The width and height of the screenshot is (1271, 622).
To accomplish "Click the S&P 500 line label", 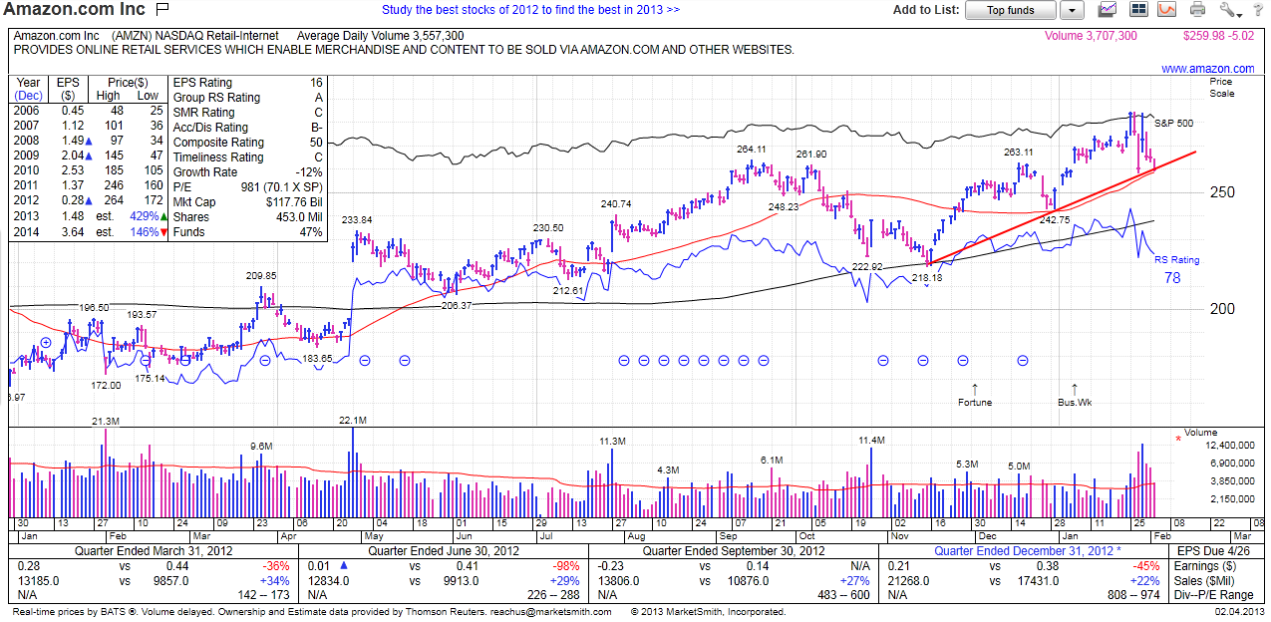I will tap(1173, 124).
